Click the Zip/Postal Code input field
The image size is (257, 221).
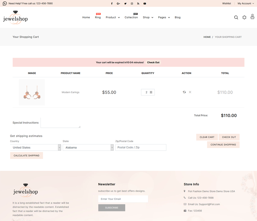click(141, 148)
